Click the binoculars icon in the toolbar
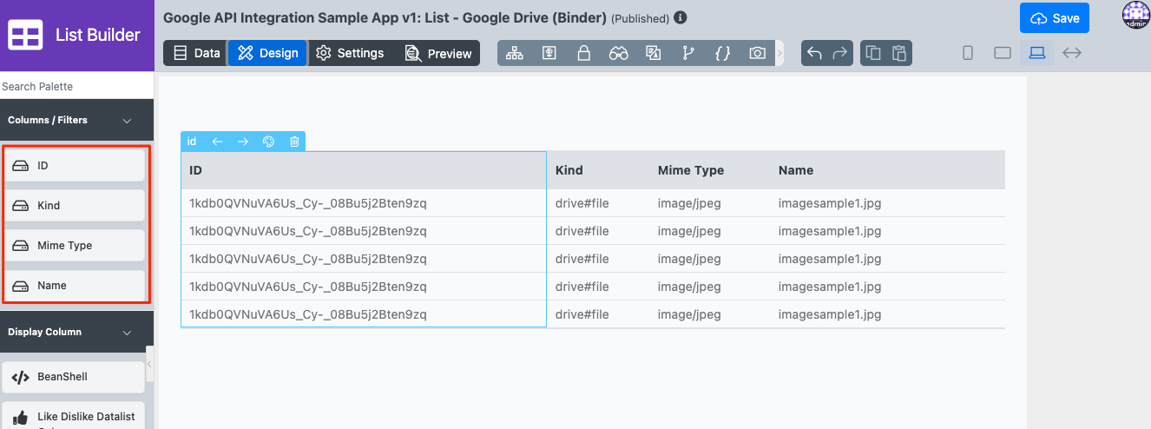The image size is (1151, 429). click(618, 53)
